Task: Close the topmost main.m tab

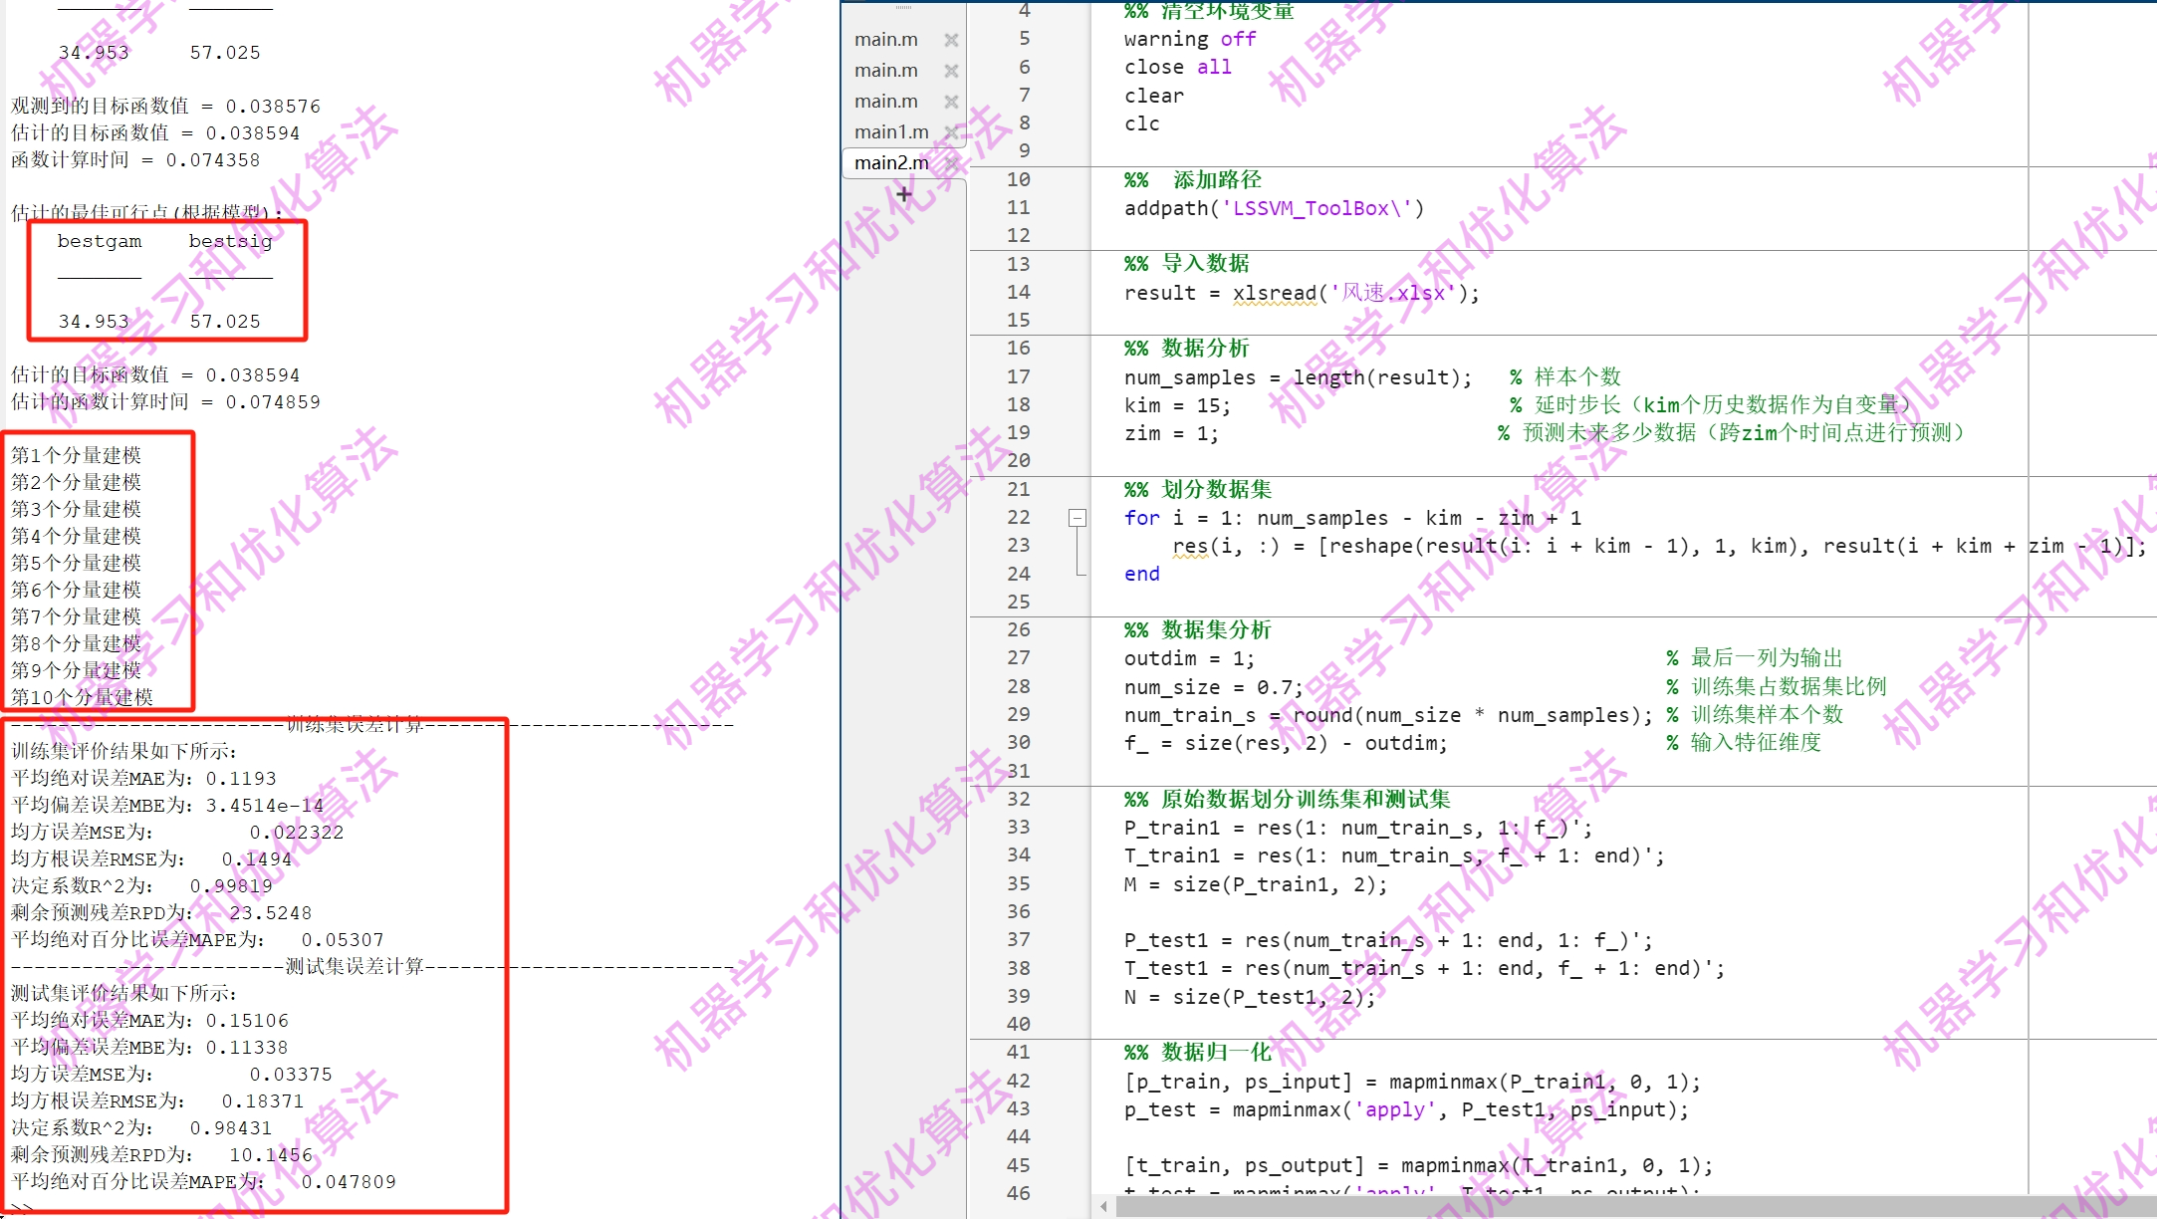Action: 951,40
